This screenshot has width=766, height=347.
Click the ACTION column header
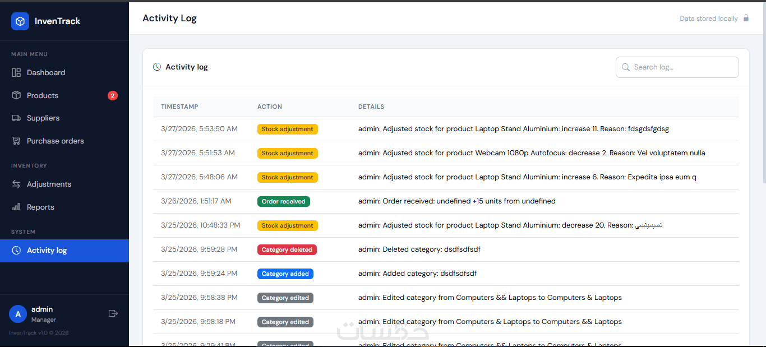click(x=270, y=107)
